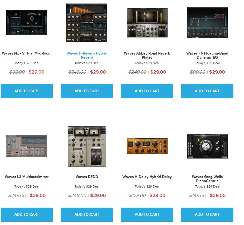Open the Greg Wells PianoCentric knob image
Screen dimensions: 244x225
(x=207, y=146)
